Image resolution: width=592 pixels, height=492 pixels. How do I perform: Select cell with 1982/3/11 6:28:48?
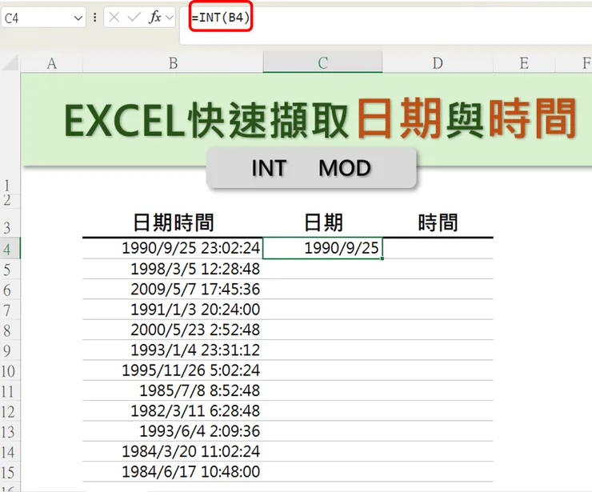(x=173, y=411)
